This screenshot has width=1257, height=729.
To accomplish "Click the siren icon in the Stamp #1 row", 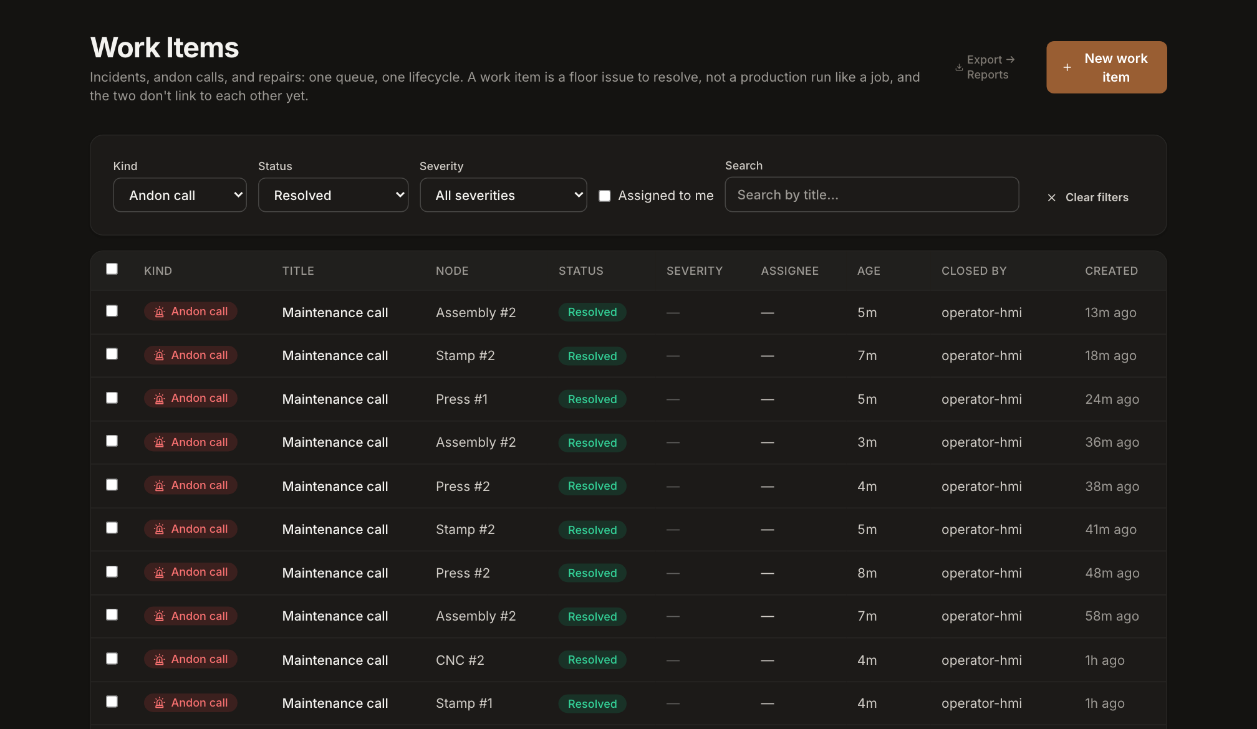I will (x=160, y=703).
